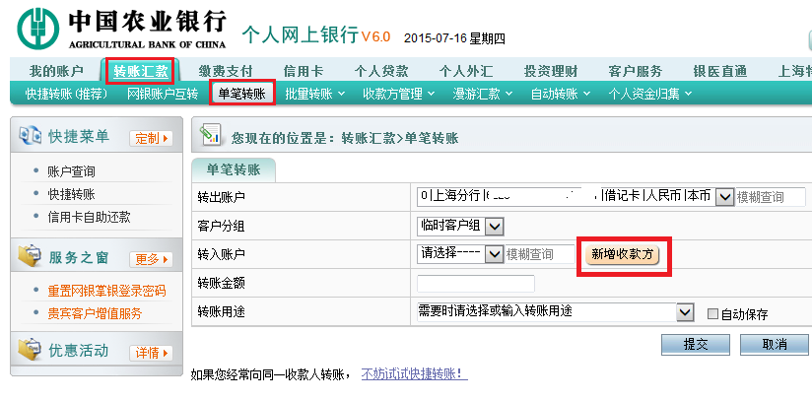Open the 缴费支付 tab
The width and height of the screenshot is (812, 401).
coord(226,71)
